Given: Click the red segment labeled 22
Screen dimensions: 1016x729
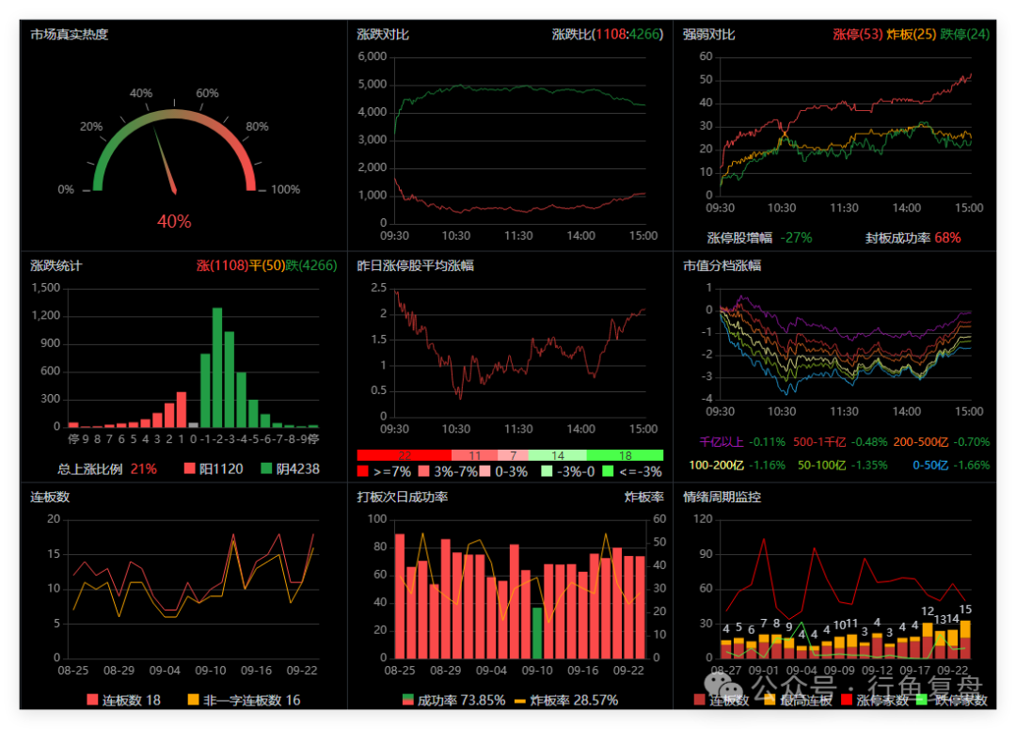Looking at the screenshot, I should (404, 455).
